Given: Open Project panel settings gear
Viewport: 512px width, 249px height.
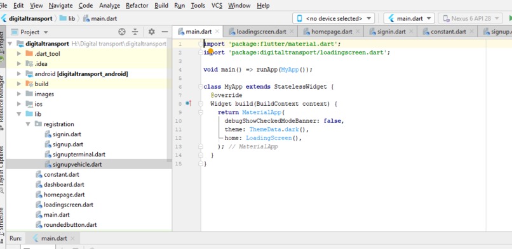Looking at the screenshot, I should pos(151,32).
